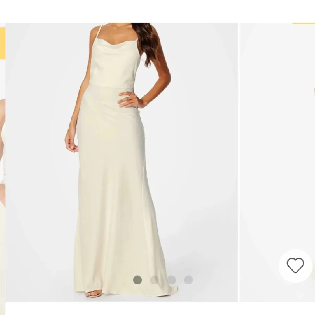The image size is (315, 315).
Task: Open the cream dress product photo
Action: coord(122,162)
